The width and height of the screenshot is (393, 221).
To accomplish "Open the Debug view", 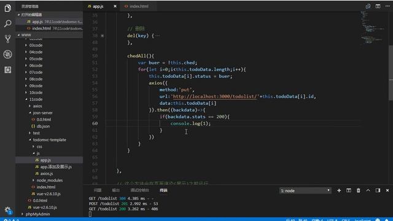I will point(7,55).
